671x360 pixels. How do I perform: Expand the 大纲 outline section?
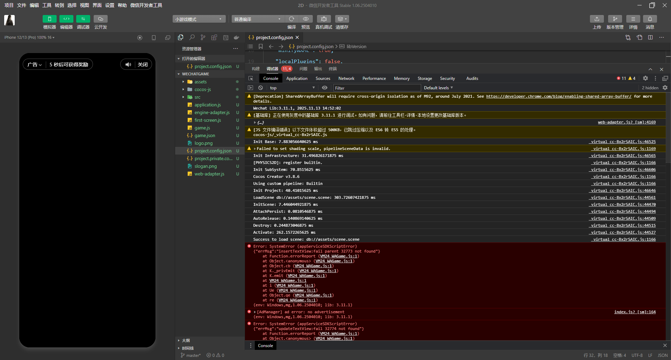(x=179, y=340)
